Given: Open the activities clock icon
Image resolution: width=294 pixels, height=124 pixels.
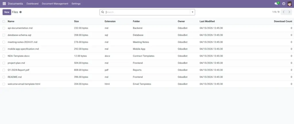Looking at the screenshot, I should [x=284, y=4].
